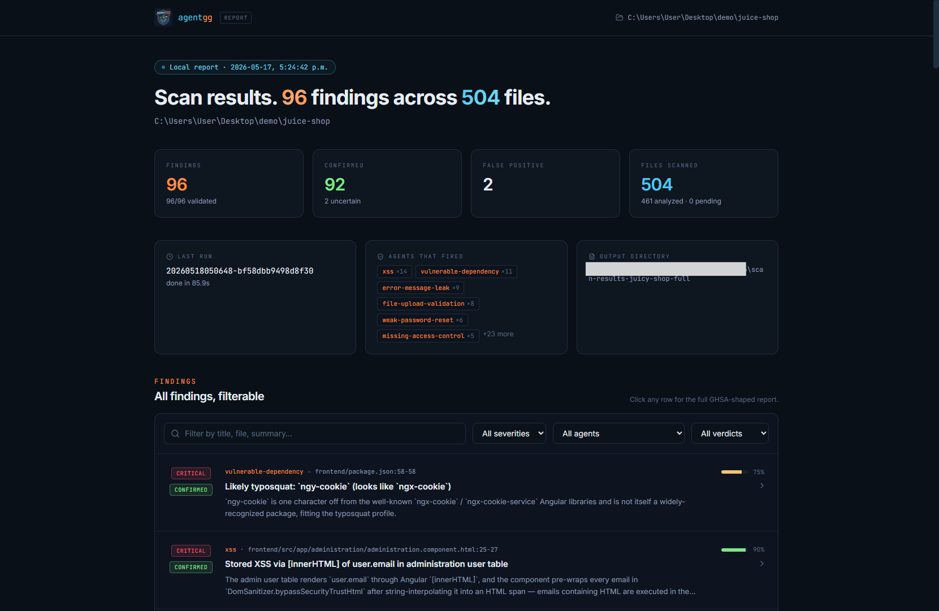Open the All severities dropdown
939x611 pixels.
point(509,434)
